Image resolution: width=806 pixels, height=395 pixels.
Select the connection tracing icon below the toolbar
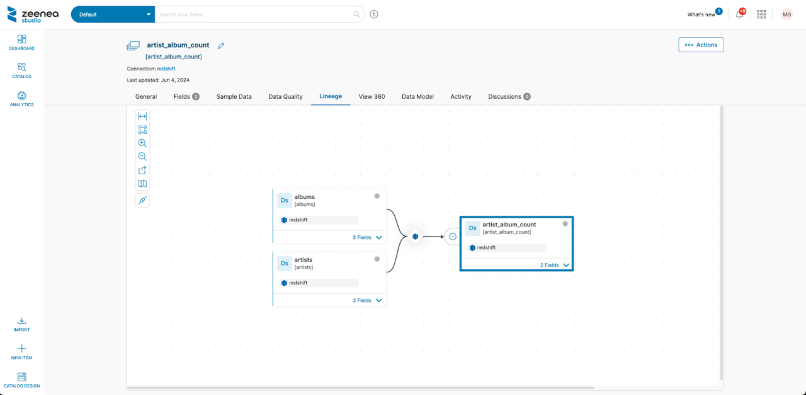(142, 200)
